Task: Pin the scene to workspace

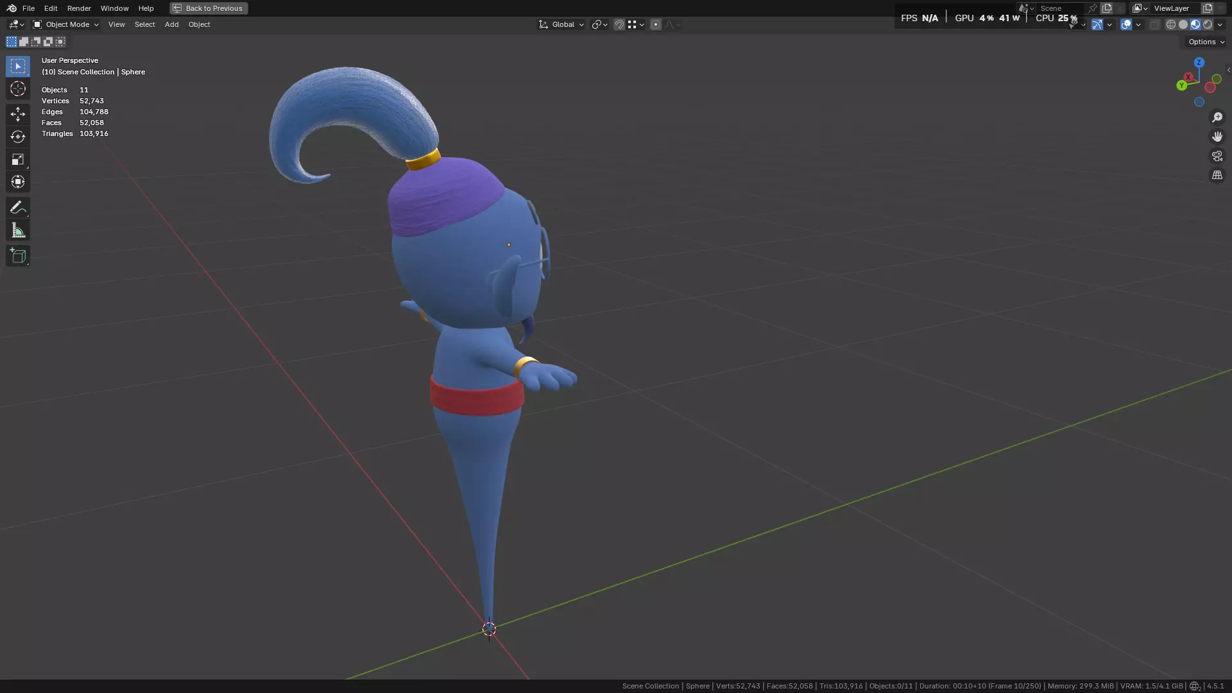Action: (1093, 8)
